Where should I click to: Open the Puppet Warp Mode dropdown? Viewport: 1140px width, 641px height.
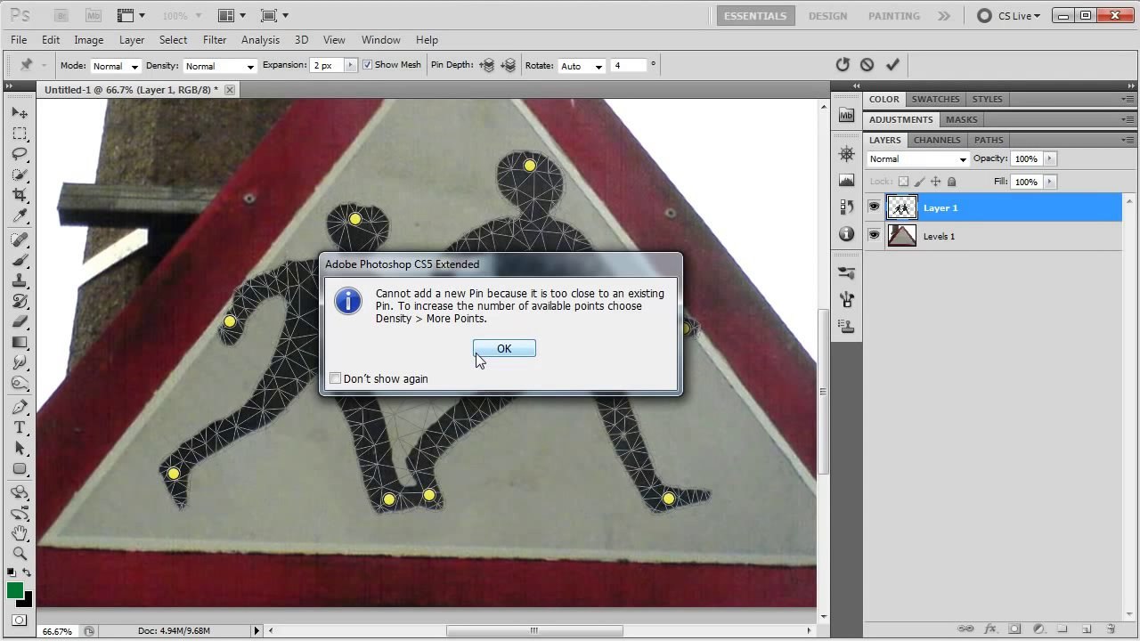(115, 66)
